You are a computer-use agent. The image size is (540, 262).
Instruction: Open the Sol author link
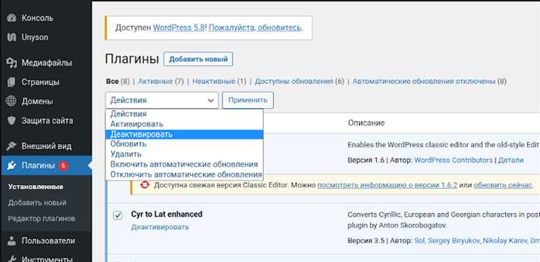[420, 240]
